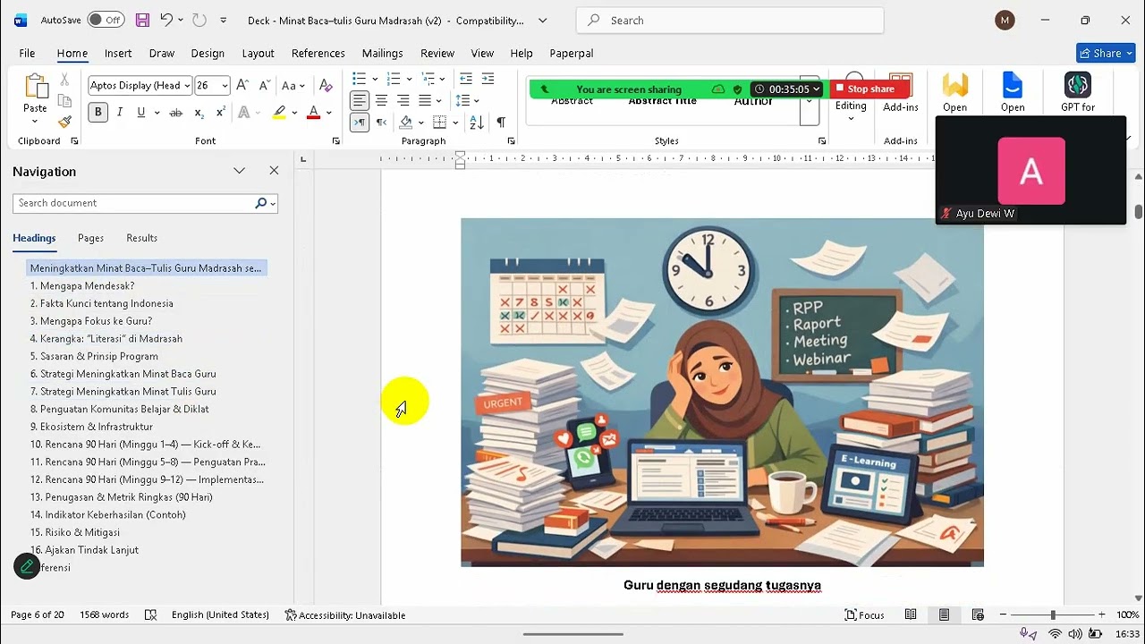Open the Review tab

click(x=437, y=53)
